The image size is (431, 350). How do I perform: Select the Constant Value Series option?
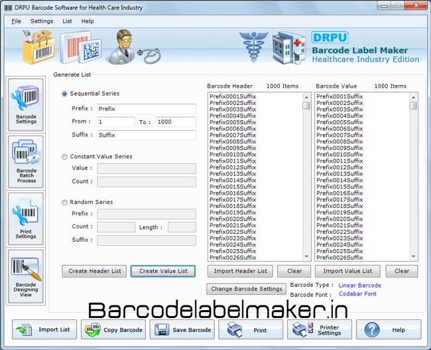(64, 157)
